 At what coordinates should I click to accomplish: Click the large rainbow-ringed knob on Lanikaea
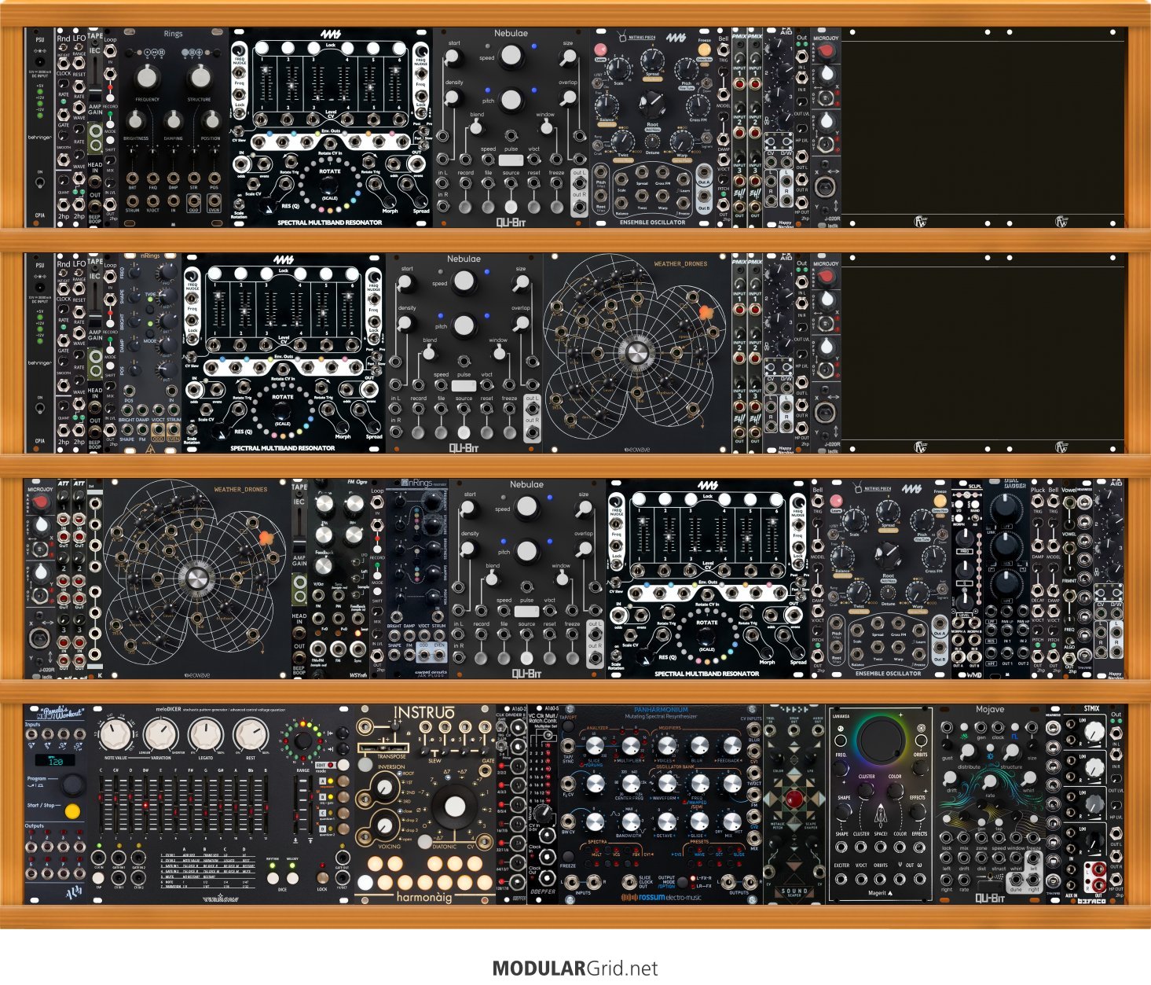(882, 741)
